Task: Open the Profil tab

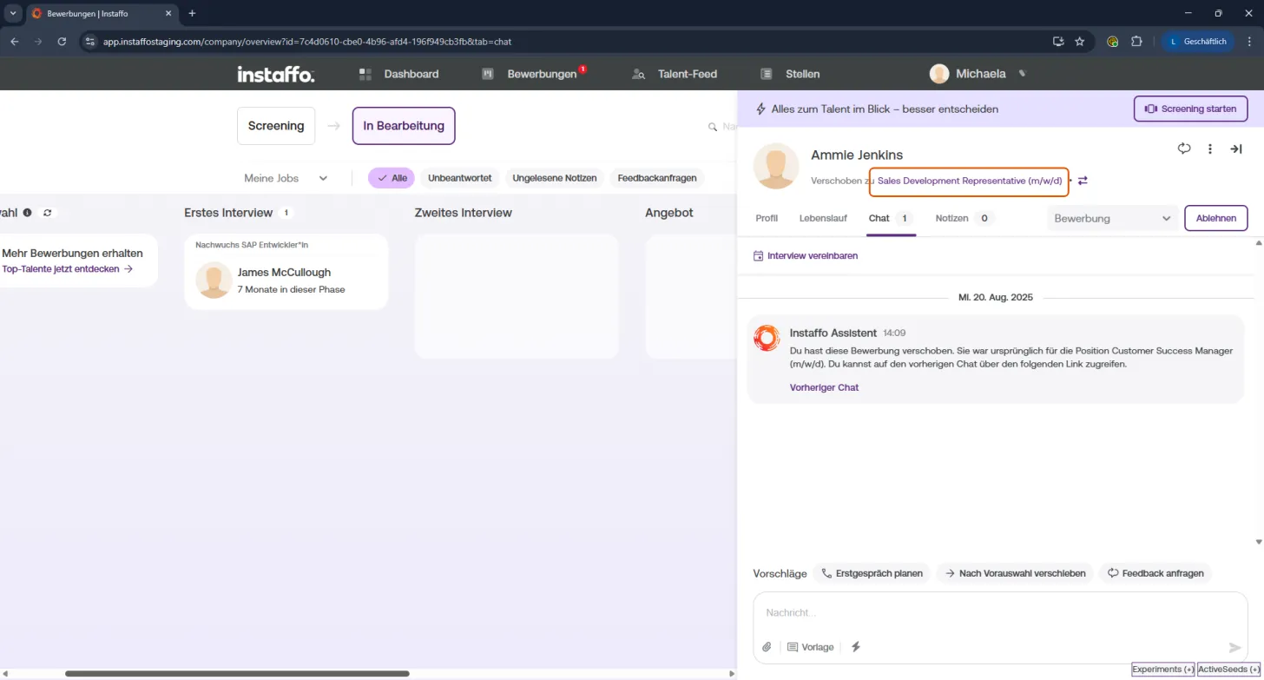Action: [x=767, y=218]
